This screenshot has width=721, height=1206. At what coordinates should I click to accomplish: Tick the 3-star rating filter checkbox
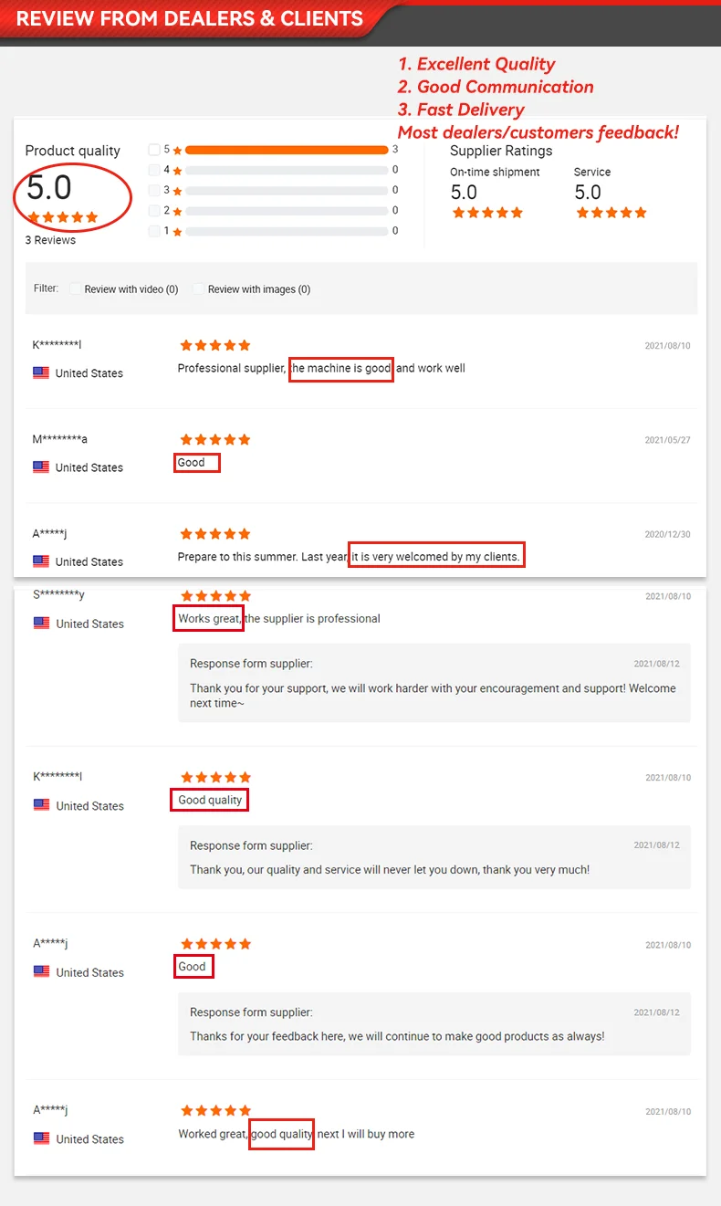(x=154, y=190)
